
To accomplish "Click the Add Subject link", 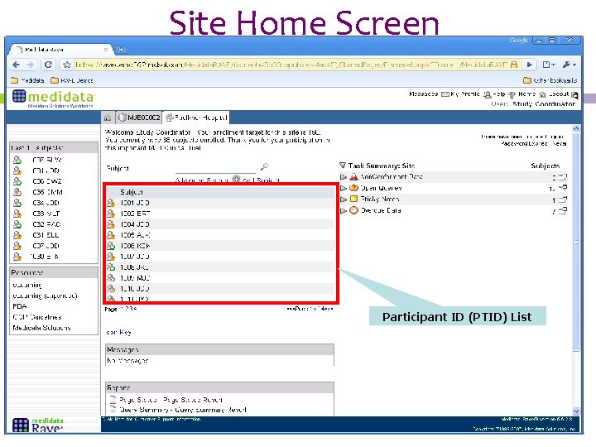I will click(261, 180).
